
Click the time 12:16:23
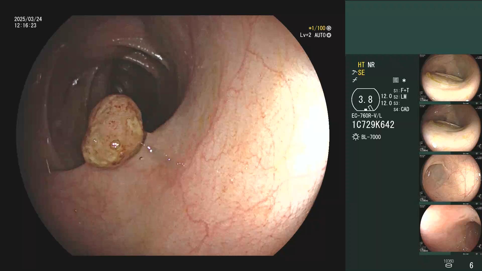point(25,25)
